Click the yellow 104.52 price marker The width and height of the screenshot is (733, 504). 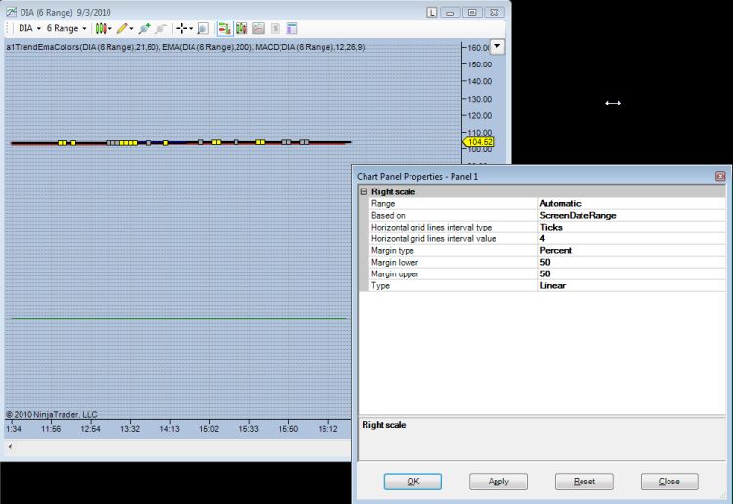point(479,142)
